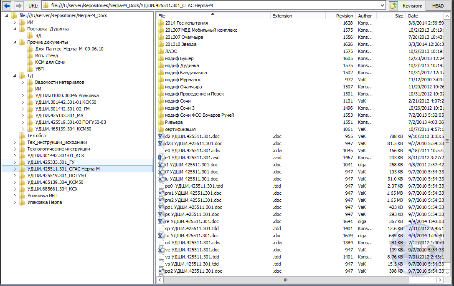Collapse the ТД tree node

click(15, 76)
